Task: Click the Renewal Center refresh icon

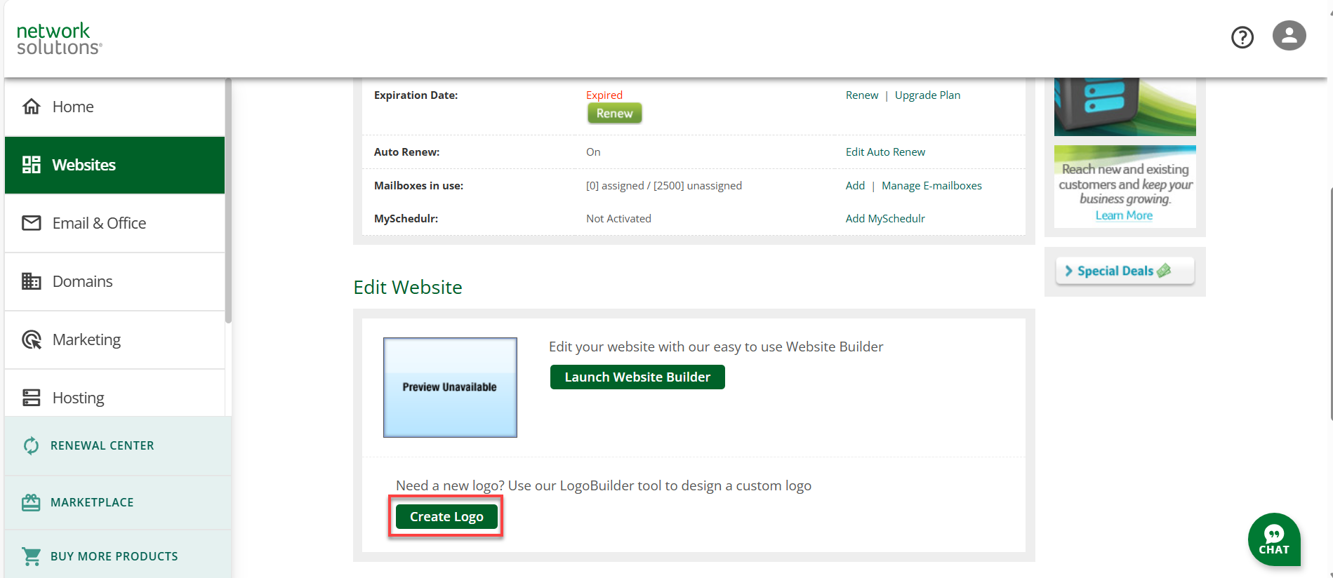Action: [x=31, y=445]
